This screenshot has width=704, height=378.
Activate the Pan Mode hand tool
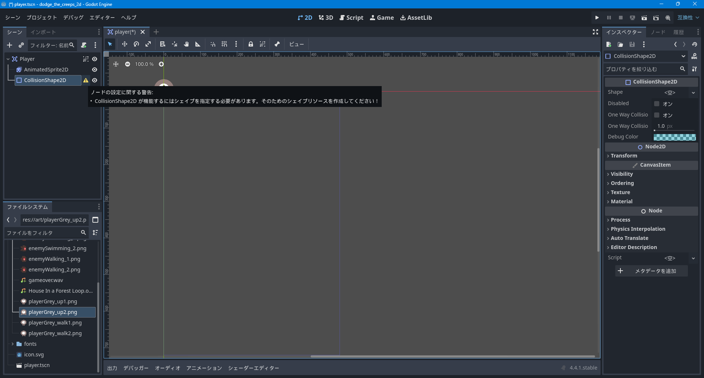coord(186,44)
